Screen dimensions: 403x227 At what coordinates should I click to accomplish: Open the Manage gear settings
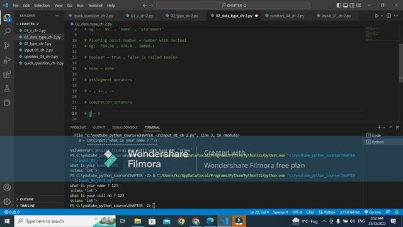(x=7, y=201)
